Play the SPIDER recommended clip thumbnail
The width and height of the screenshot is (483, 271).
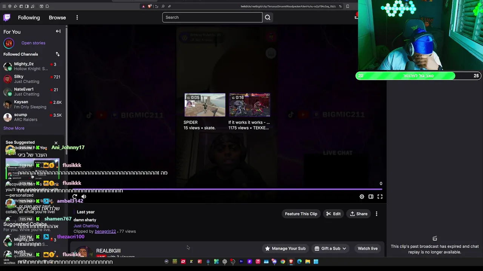pyautogui.click(x=205, y=105)
